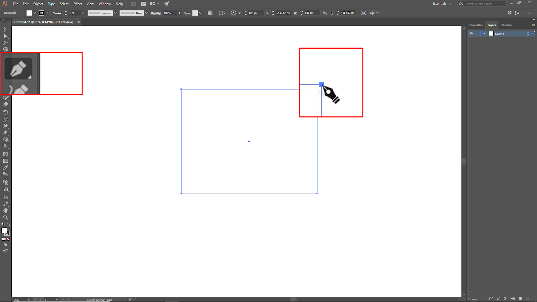Open Uniform variable width profile dropdown
The height and width of the screenshot is (302, 537).
[115, 13]
